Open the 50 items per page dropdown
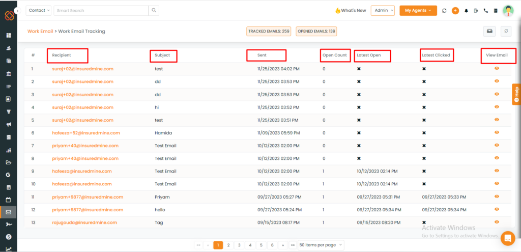521x252 pixels. [321, 245]
